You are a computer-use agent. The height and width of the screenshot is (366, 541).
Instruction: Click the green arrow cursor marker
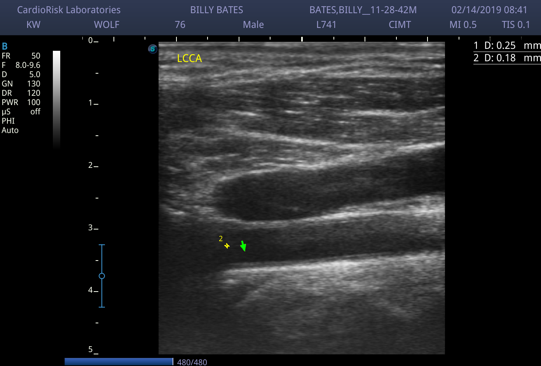(243, 246)
